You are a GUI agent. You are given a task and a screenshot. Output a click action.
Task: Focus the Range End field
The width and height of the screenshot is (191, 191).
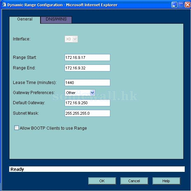pyautogui.click(x=87, y=68)
